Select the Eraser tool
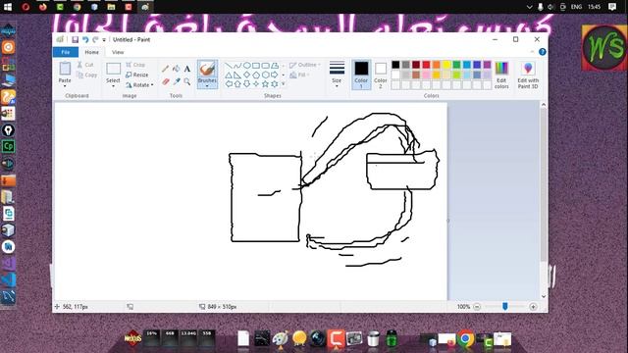Viewport: 628px width, 353px height. tap(165, 81)
